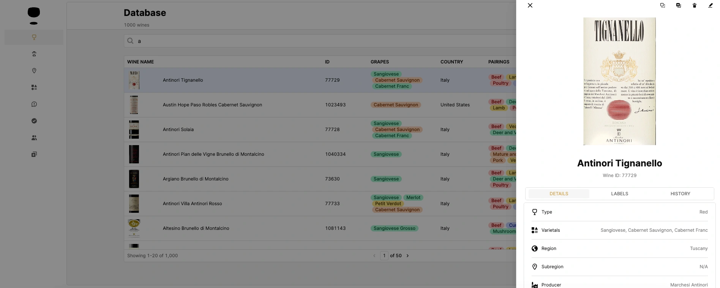720x288 pixels.
Task: Open the wine glass section in sidebar
Action: (34, 37)
